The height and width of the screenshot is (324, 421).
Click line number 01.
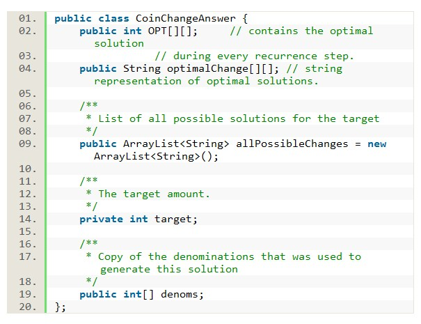pyautogui.click(x=27, y=18)
